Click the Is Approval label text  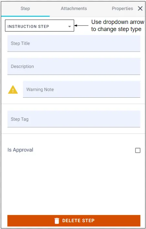[x=20, y=150]
